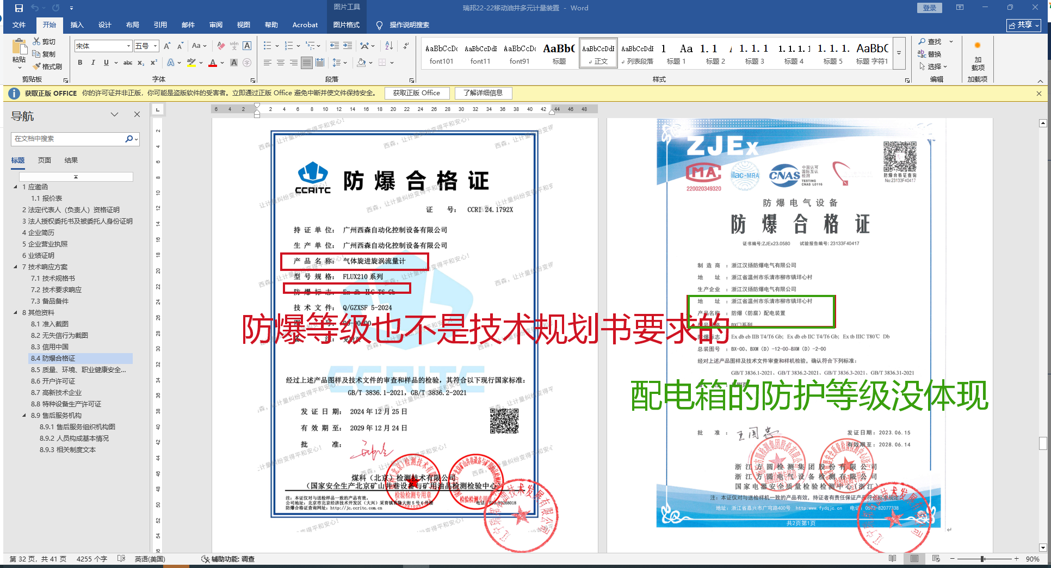
Task: Toggle bold formatting
Action: coord(80,63)
